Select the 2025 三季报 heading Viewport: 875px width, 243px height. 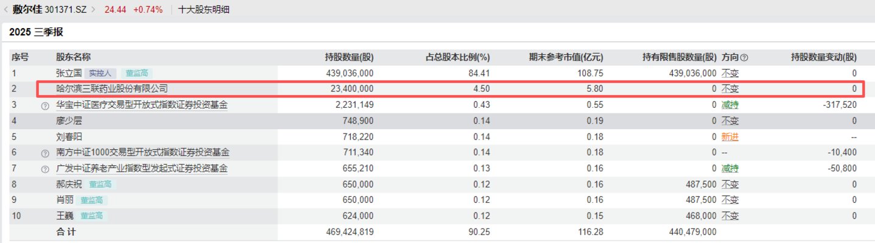pyautogui.click(x=36, y=32)
